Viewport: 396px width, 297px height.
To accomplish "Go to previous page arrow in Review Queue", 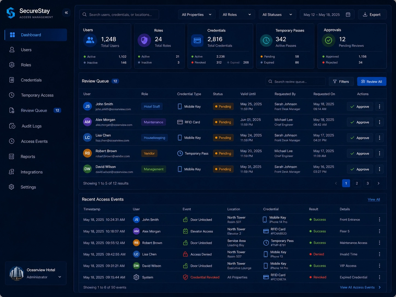I will point(336,183).
